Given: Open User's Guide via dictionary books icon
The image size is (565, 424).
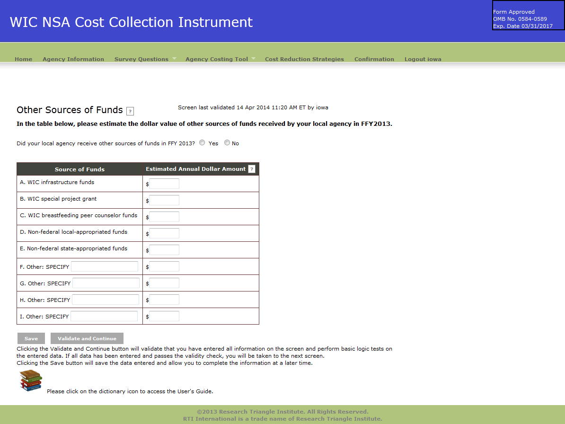Looking at the screenshot, I should 31,380.
